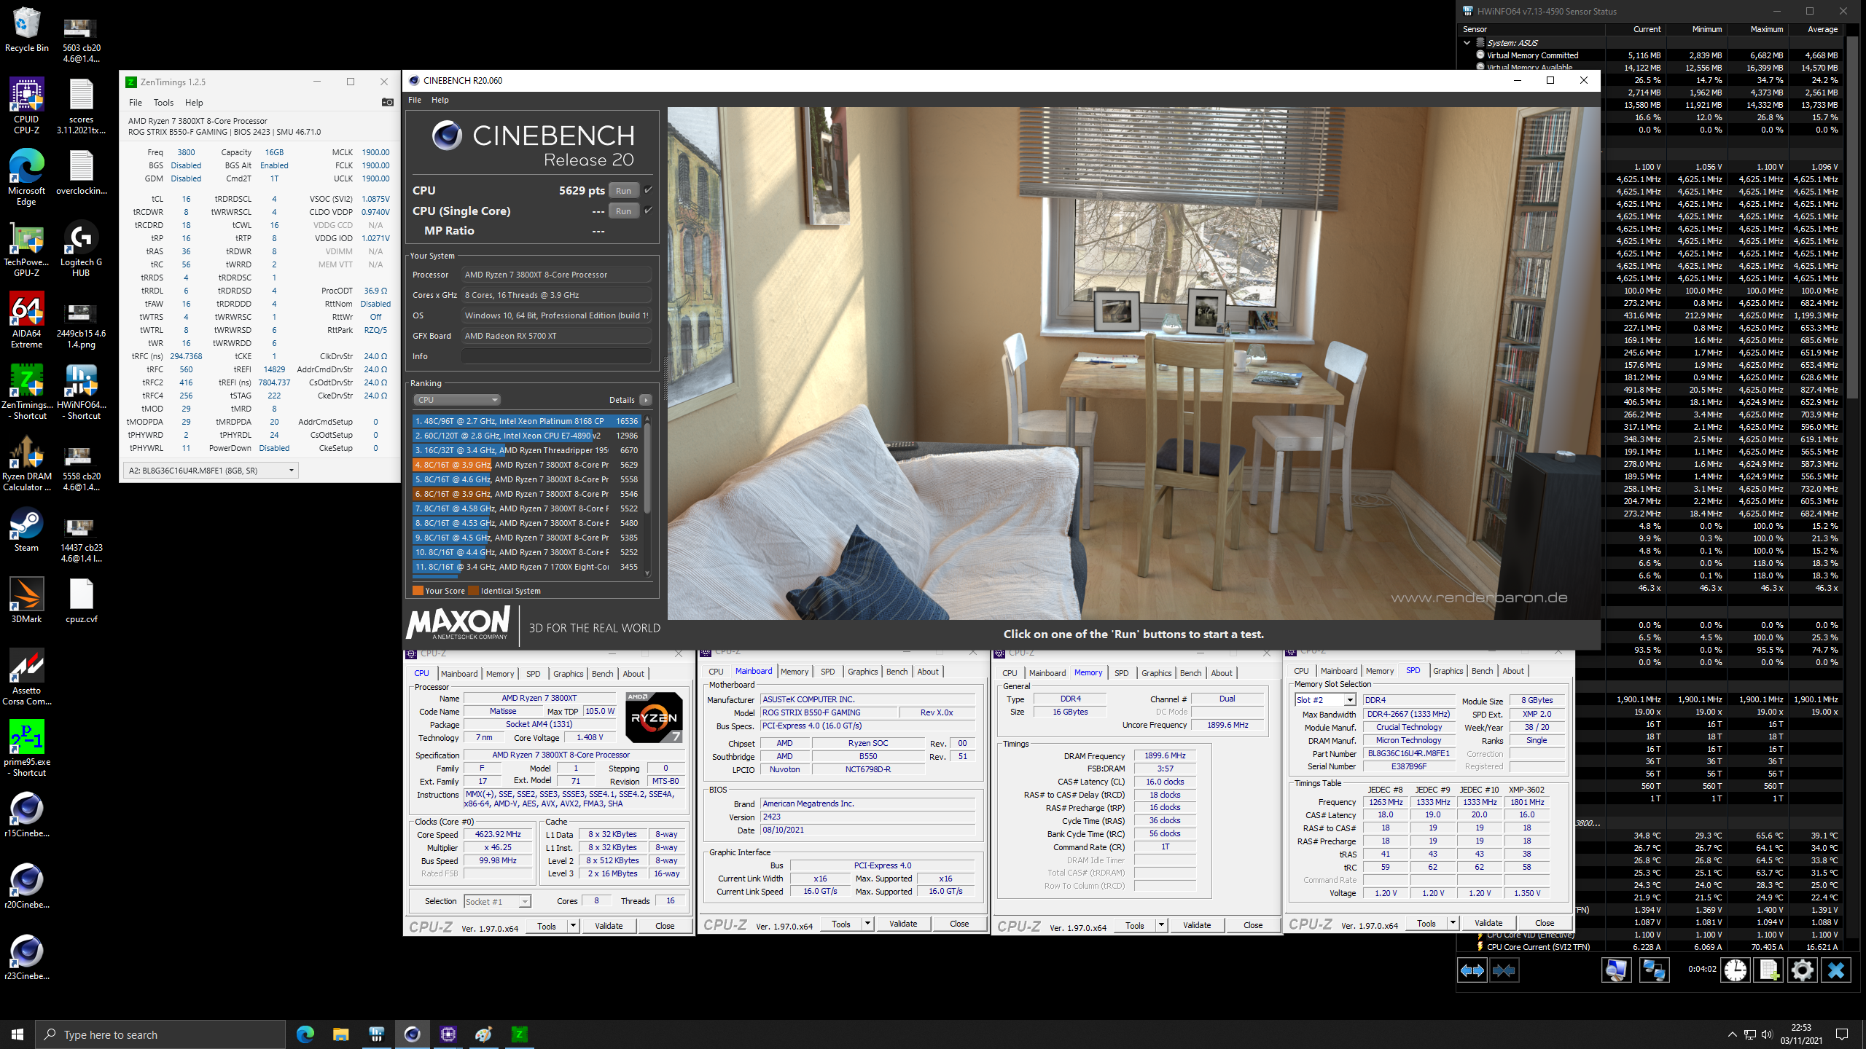
Task: Click the Cinebench Info input field
Action: point(556,356)
